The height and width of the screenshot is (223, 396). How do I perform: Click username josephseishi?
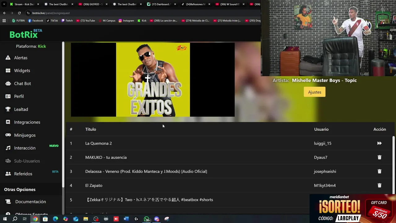(325, 171)
